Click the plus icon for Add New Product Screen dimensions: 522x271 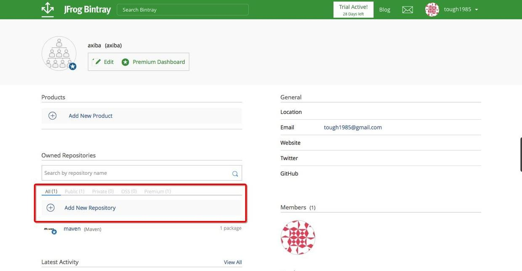(53, 116)
